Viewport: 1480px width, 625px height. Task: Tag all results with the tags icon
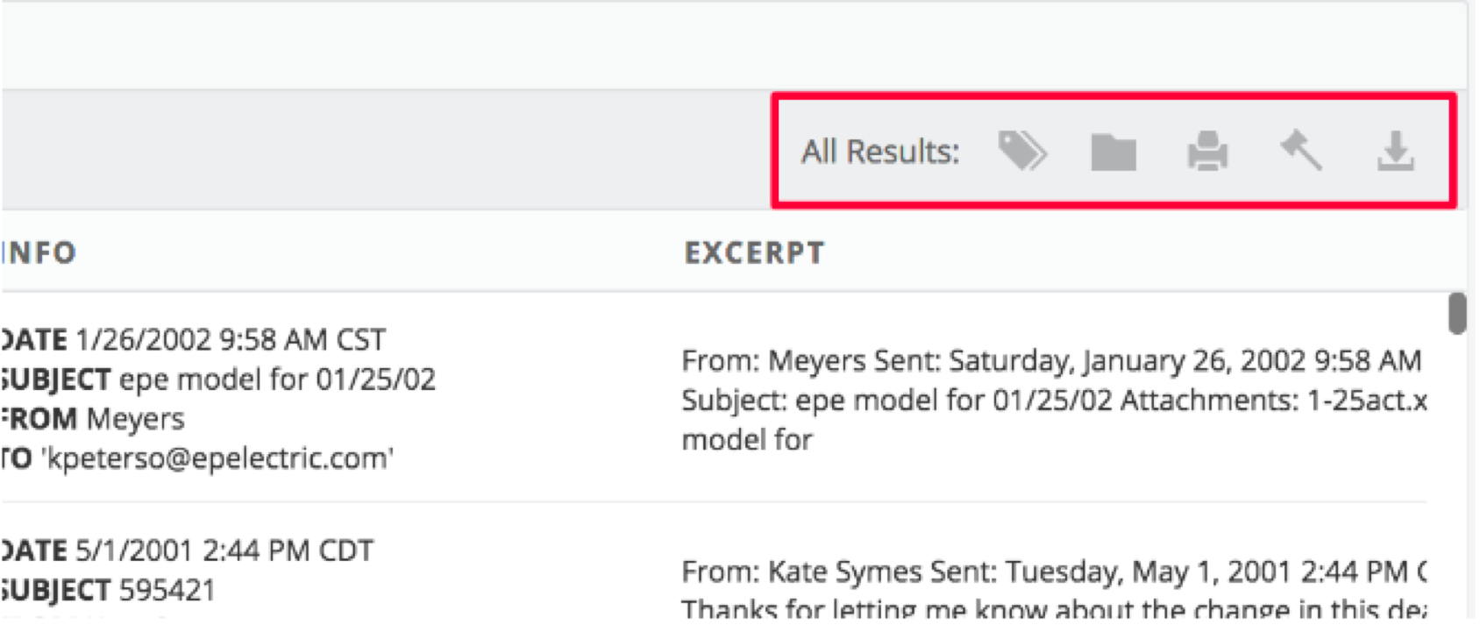1022,151
